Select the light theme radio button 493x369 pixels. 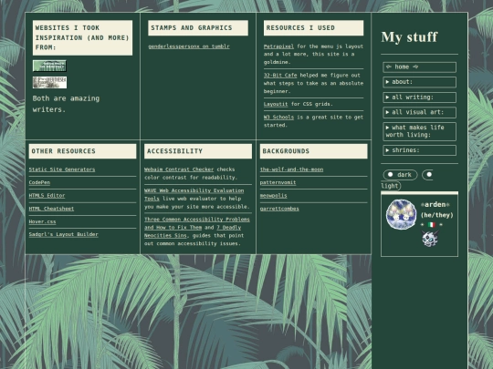[x=429, y=174]
